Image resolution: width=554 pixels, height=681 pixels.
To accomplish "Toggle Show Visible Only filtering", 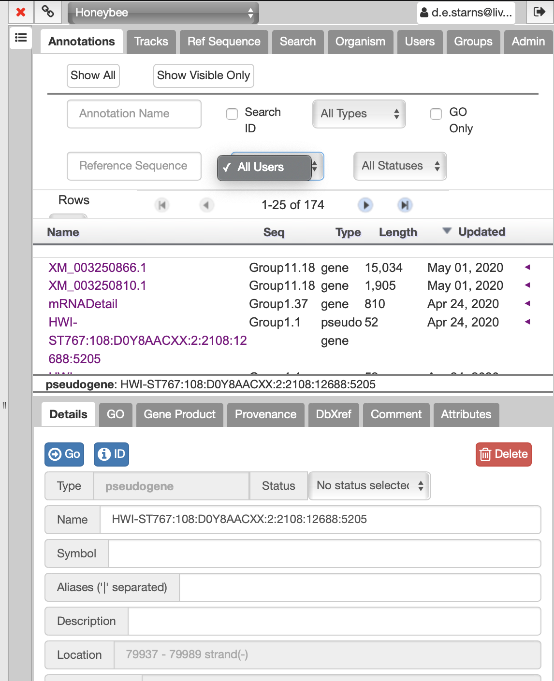I will (x=203, y=75).
